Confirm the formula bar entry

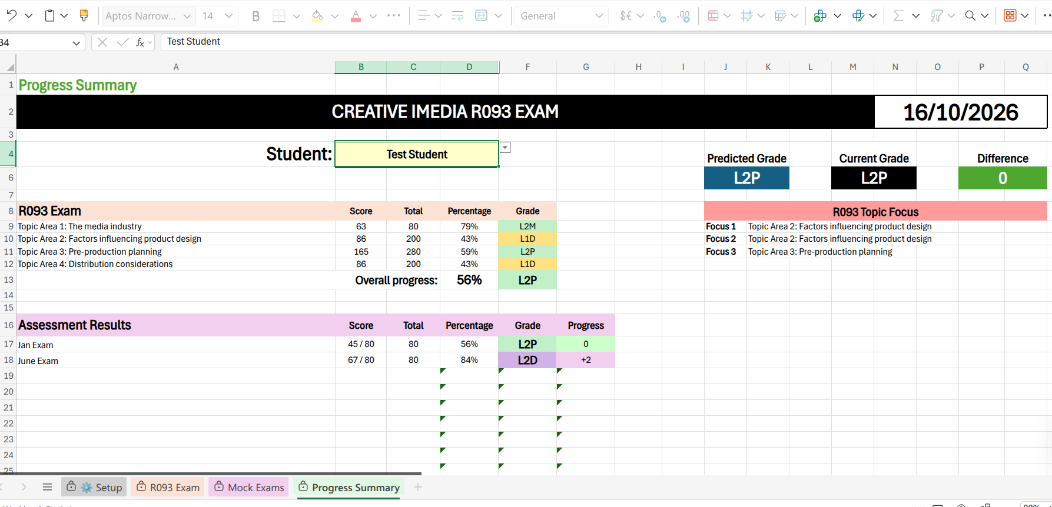point(122,42)
